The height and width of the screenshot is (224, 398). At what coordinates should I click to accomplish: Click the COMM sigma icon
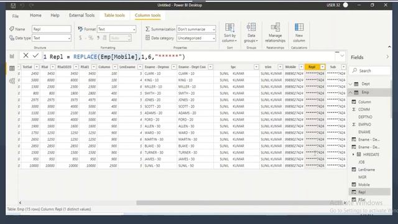[354, 110]
